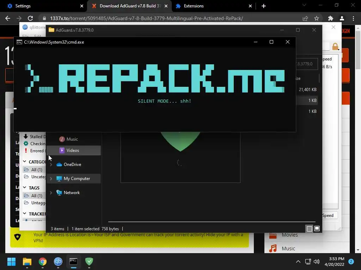This screenshot has width=361, height=270.
Task: Open the network tray icon
Action: tap(308, 262)
